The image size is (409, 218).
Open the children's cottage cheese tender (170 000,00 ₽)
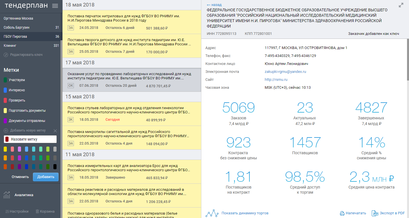pyautogui.click(x=132, y=46)
